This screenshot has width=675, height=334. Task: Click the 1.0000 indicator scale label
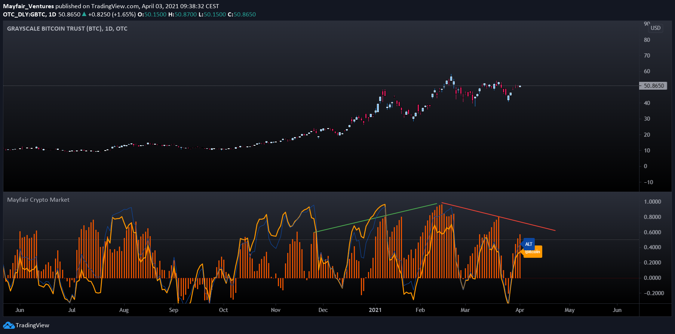(x=652, y=202)
